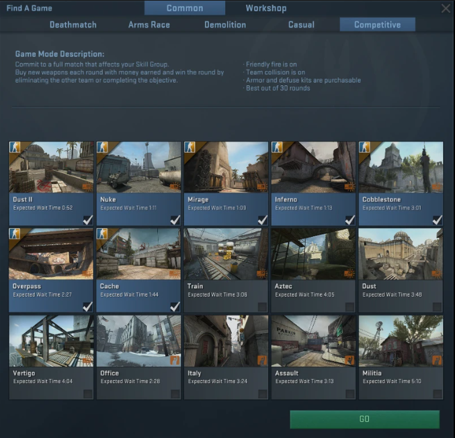455x438 pixels.
Task: Switch to the Workshop tab
Action: tap(265, 8)
